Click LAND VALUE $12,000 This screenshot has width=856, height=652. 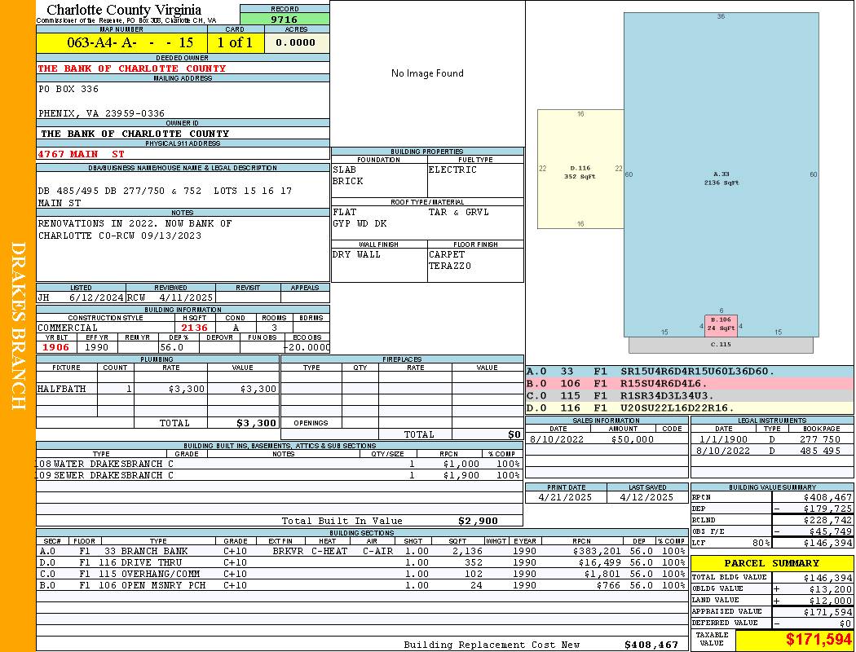pyautogui.click(x=831, y=600)
